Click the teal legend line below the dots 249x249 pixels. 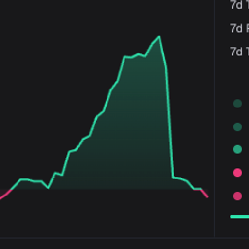coord(240,217)
